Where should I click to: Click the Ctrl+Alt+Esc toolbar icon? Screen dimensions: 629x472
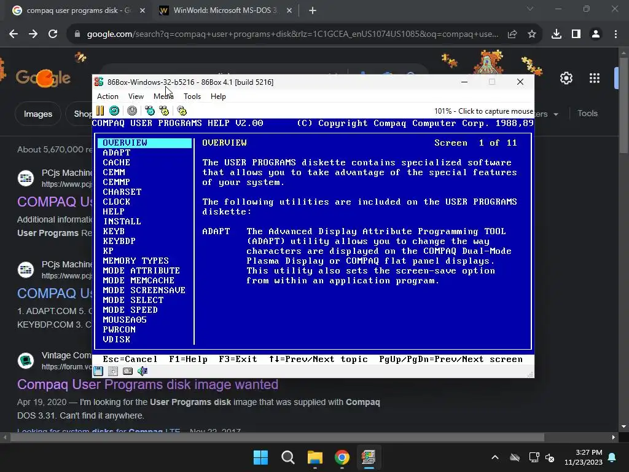pos(164,111)
